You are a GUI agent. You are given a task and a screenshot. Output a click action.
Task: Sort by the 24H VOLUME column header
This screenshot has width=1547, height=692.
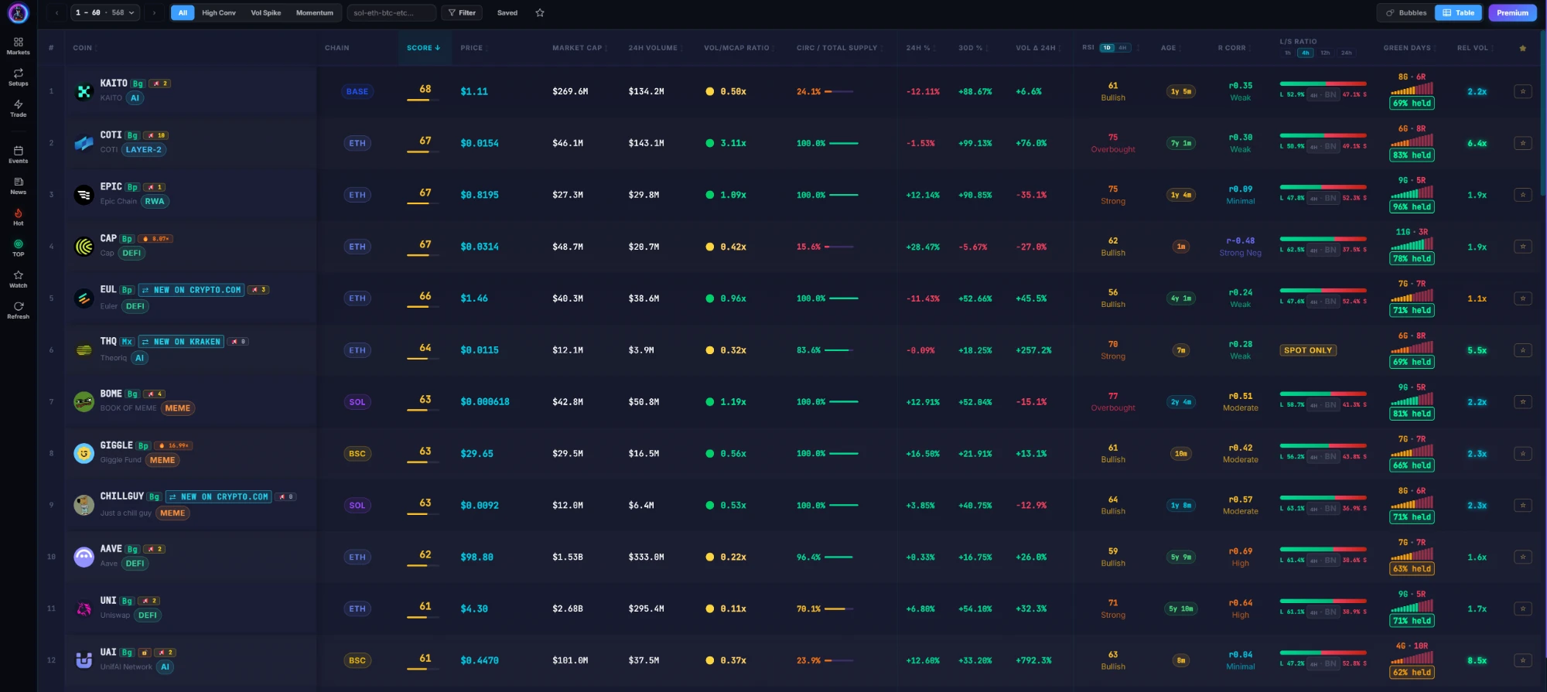[x=654, y=48]
